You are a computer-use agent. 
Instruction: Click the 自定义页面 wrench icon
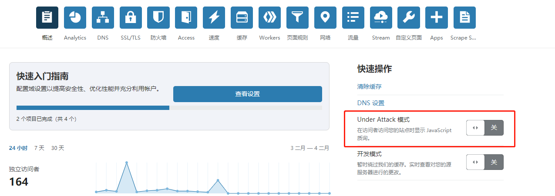(408, 18)
